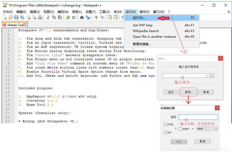This screenshot has height=154, width=232.
Task: Open the 插件(P) menu
Action: point(145,12)
